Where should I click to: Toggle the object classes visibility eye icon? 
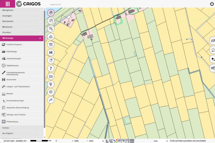pyautogui.click(x=111, y=141)
